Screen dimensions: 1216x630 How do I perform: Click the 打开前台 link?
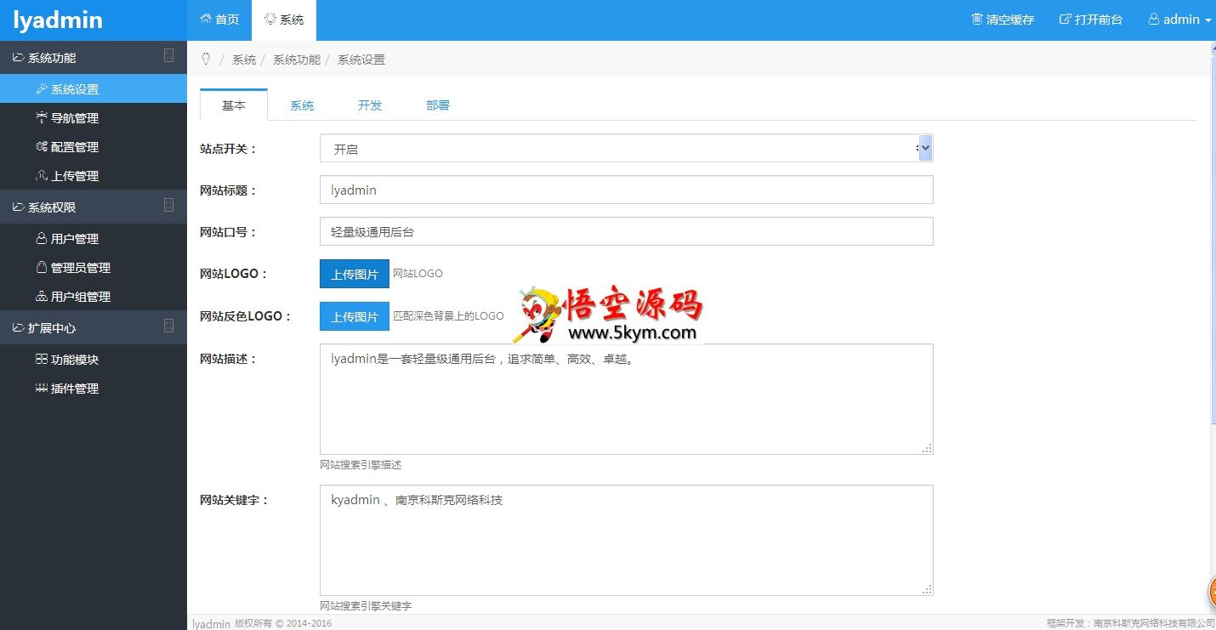tap(1091, 20)
